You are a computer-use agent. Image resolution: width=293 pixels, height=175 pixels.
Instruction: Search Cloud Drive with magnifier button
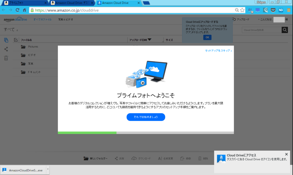click(285, 30)
